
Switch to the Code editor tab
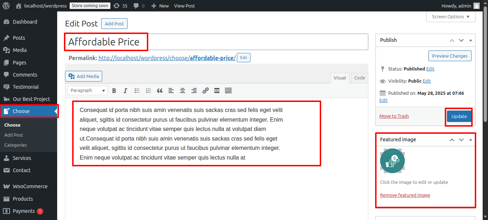(x=359, y=78)
